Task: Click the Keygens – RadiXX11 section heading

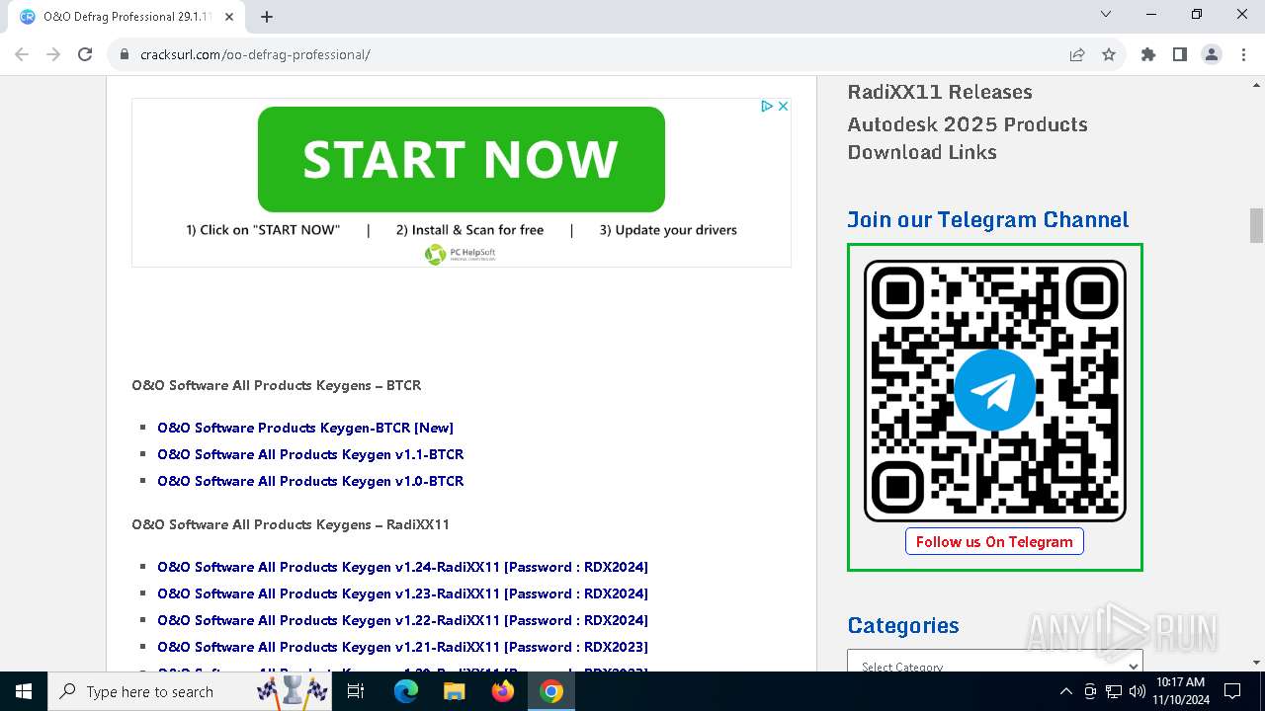Action: coord(291,524)
